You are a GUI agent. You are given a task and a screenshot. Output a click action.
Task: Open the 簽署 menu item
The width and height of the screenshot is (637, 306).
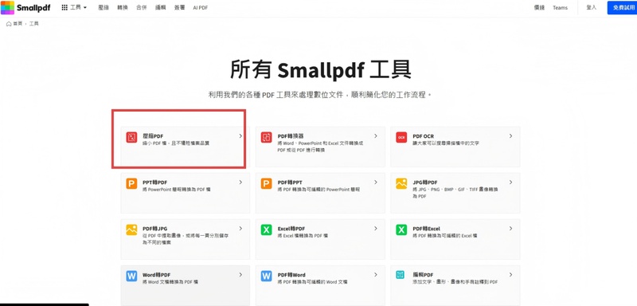click(x=180, y=8)
